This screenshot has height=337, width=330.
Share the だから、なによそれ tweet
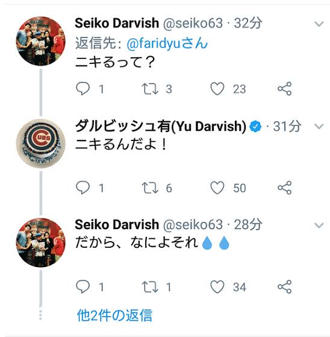pos(284,287)
